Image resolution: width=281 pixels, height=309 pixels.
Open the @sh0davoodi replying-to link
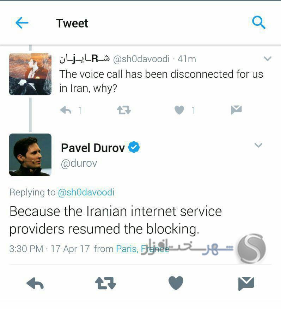click(86, 192)
